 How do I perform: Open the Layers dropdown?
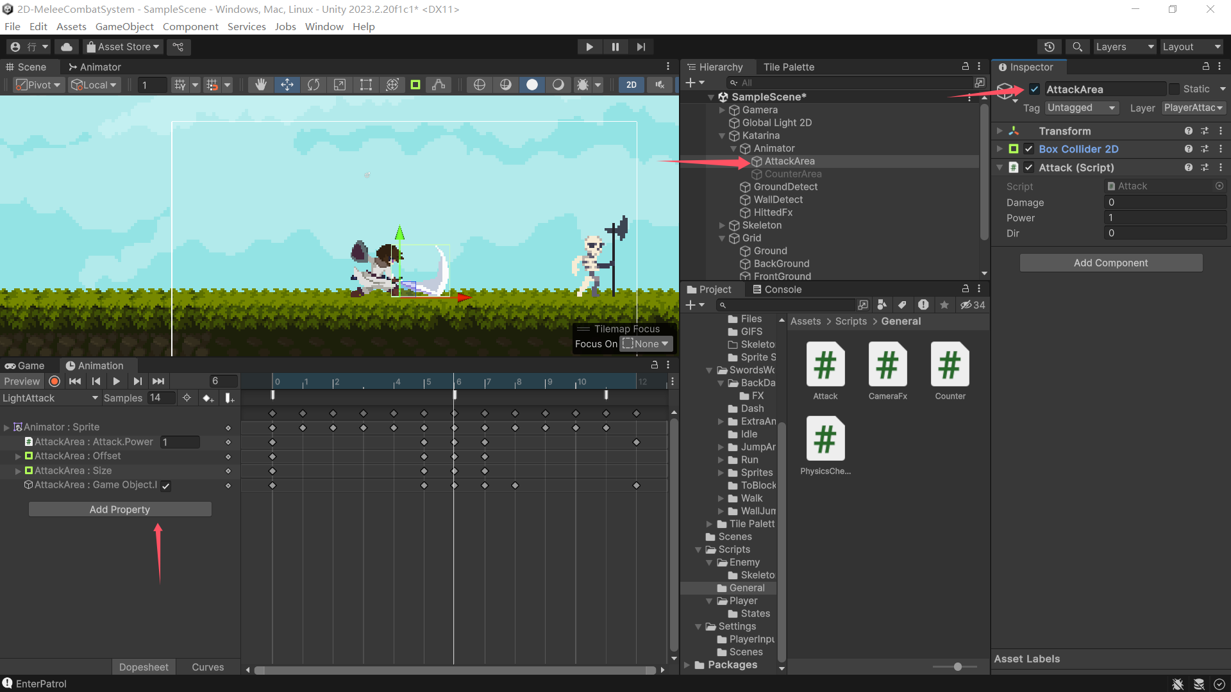coord(1125,47)
